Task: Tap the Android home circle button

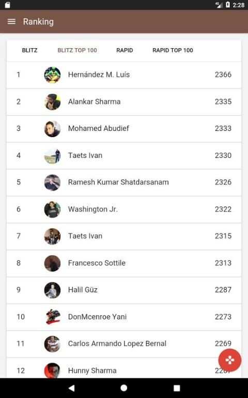Action: (x=124, y=388)
